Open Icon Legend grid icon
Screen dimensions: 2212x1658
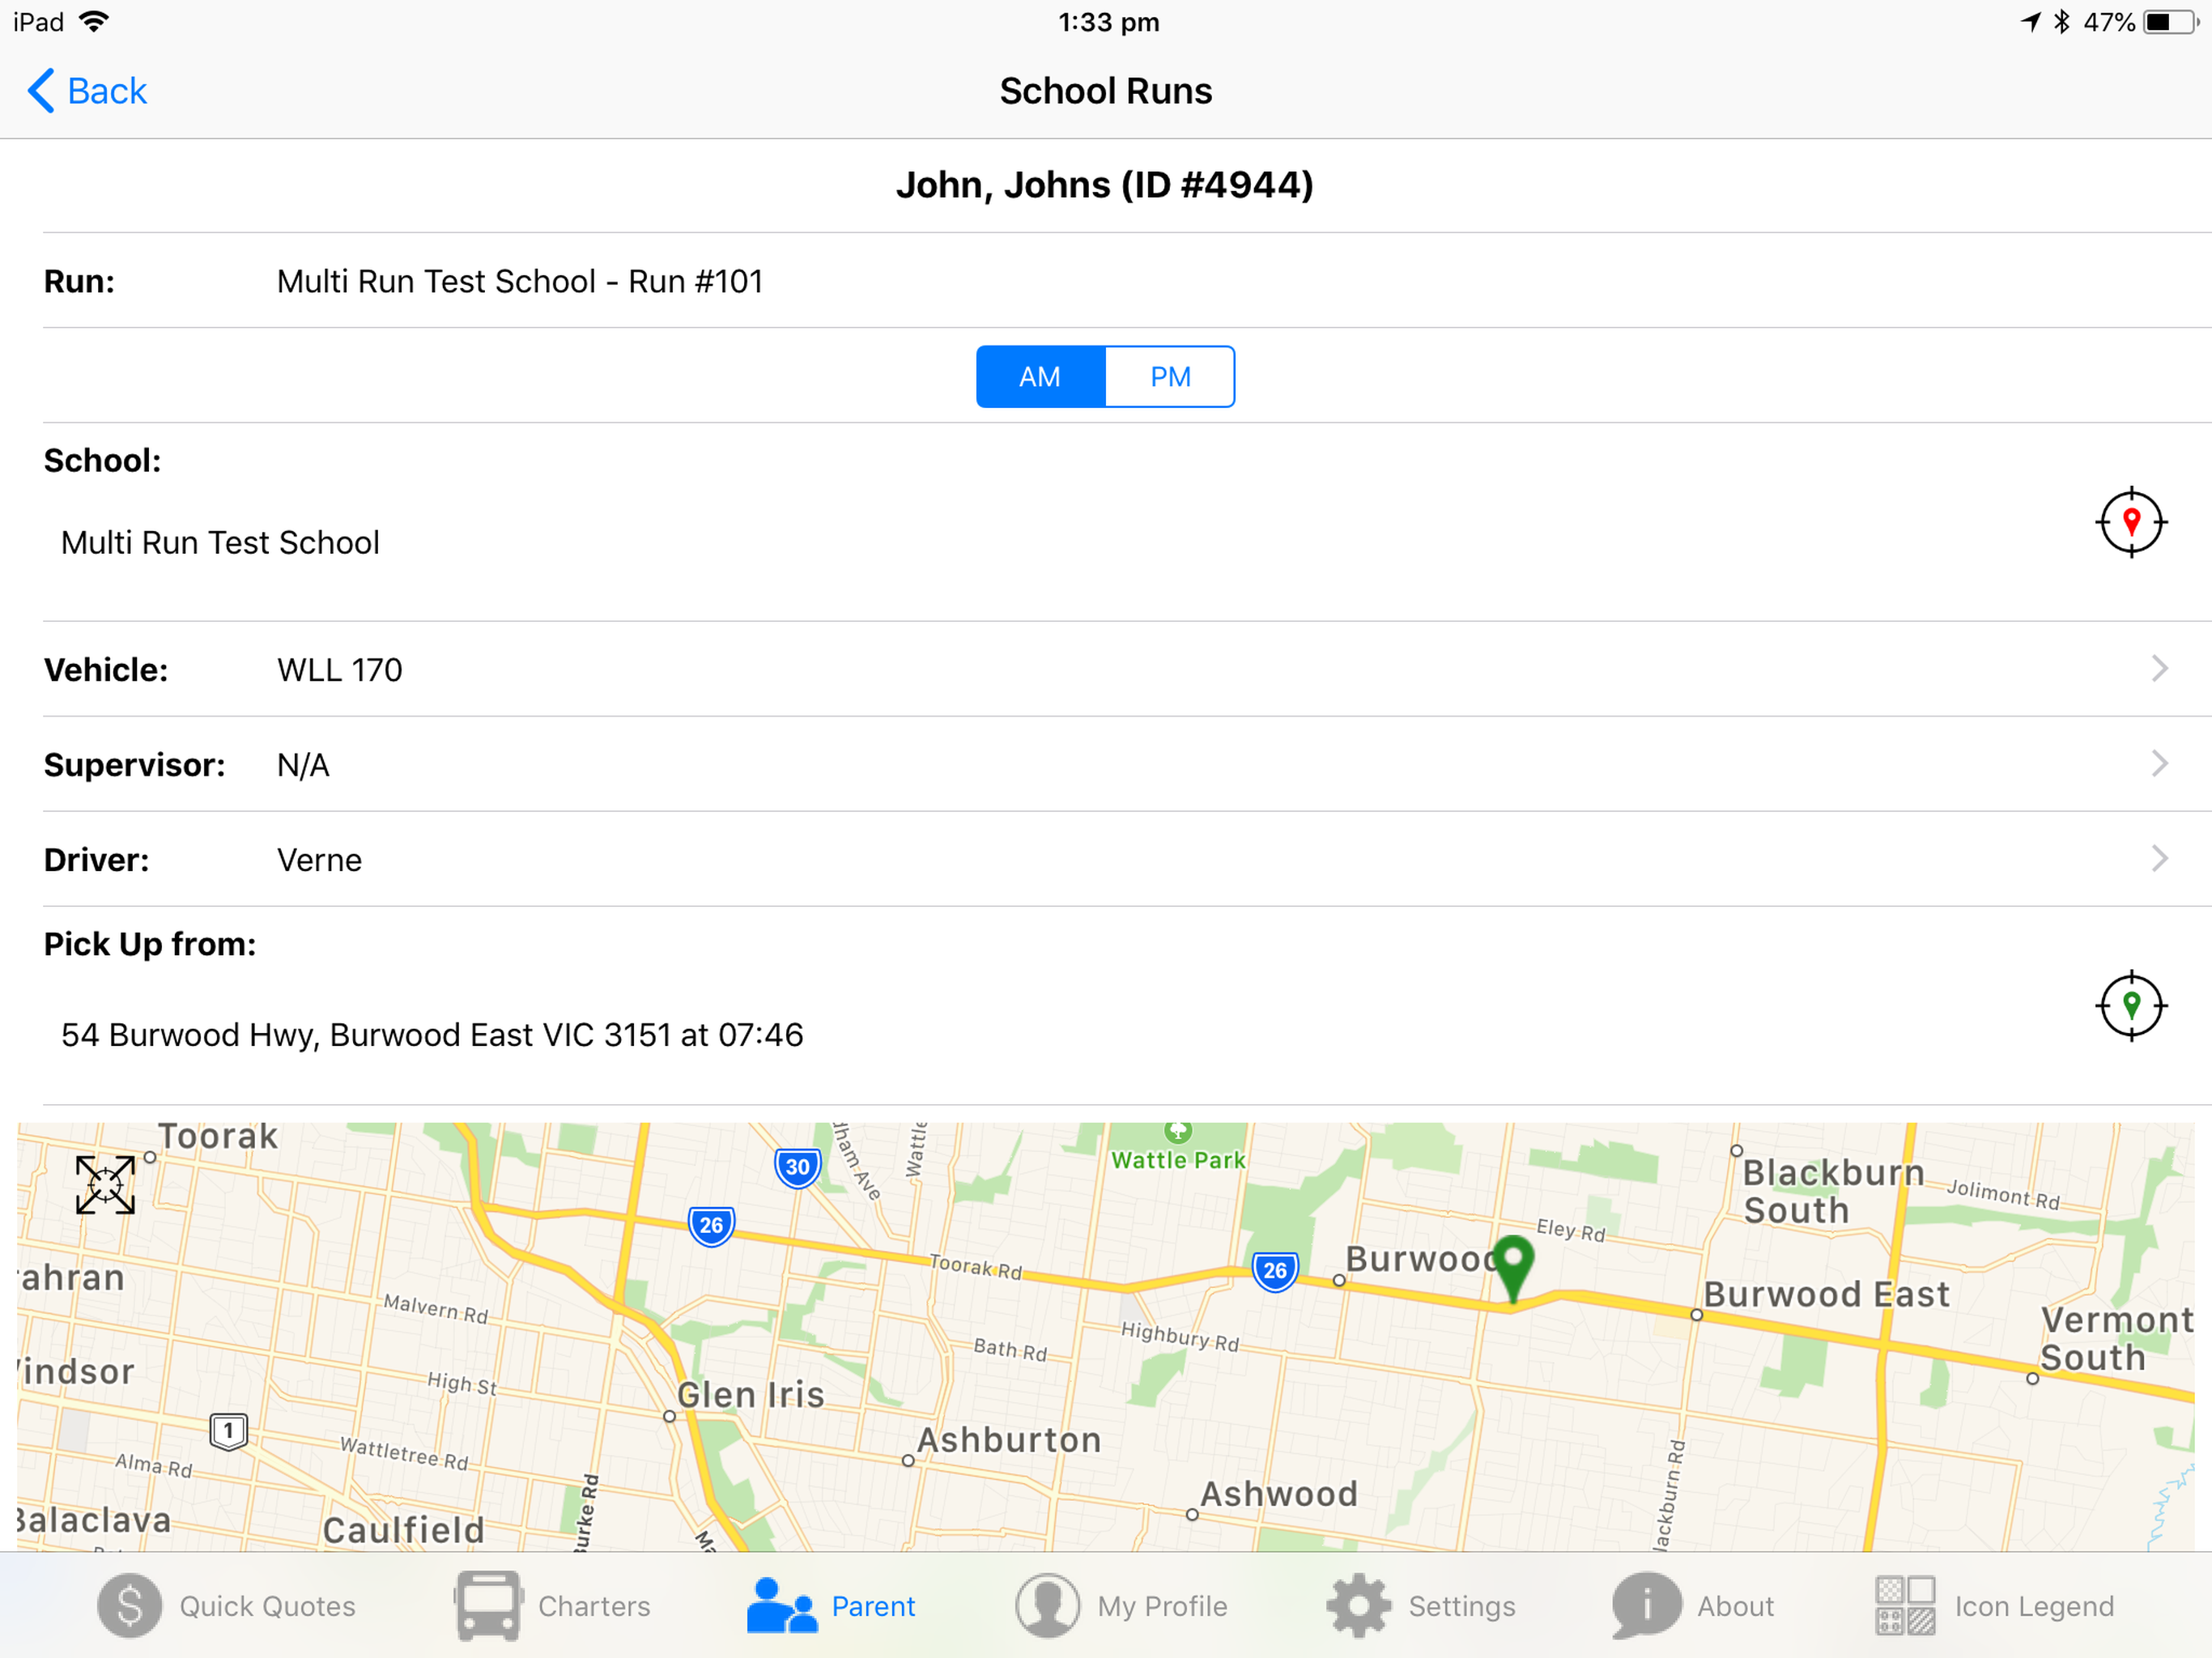(x=1905, y=1606)
